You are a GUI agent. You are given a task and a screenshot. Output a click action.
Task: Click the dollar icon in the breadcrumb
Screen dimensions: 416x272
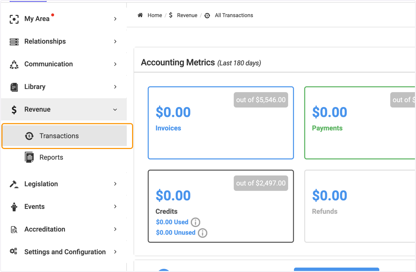171,15
